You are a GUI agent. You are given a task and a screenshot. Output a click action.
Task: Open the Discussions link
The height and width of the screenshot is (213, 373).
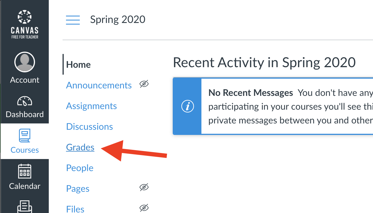(x=90, y=127)
